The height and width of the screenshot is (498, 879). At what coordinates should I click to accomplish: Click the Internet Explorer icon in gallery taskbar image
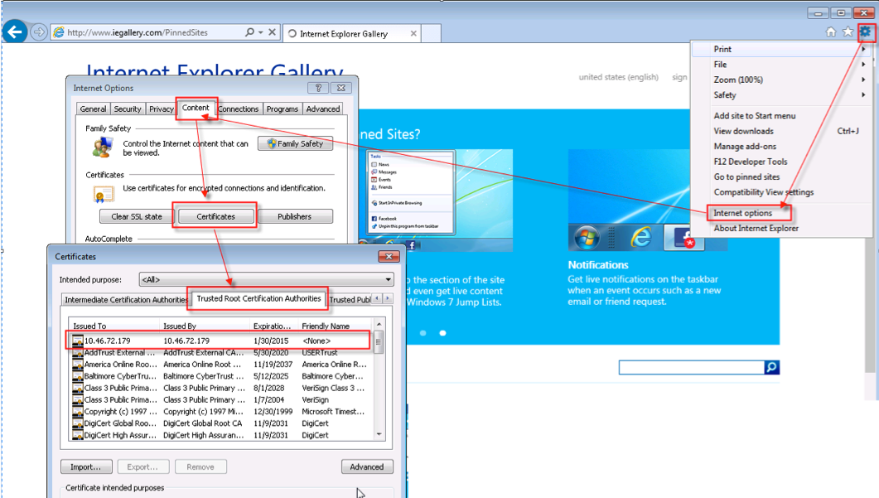click(x=640, y=238)
